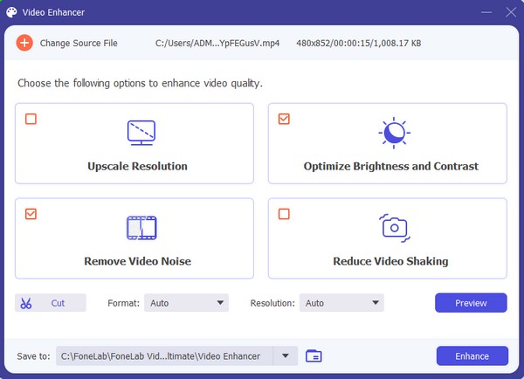The width and height of the screenshot is (524, 379).
Task: Open the Resolution dropdown
Action: pos(341,303)
